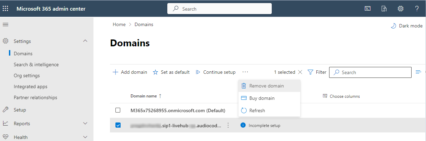Expand the Health section chevron
This screenshot has width=426, height=141.
pyautogui.click(x=86, y=137)
